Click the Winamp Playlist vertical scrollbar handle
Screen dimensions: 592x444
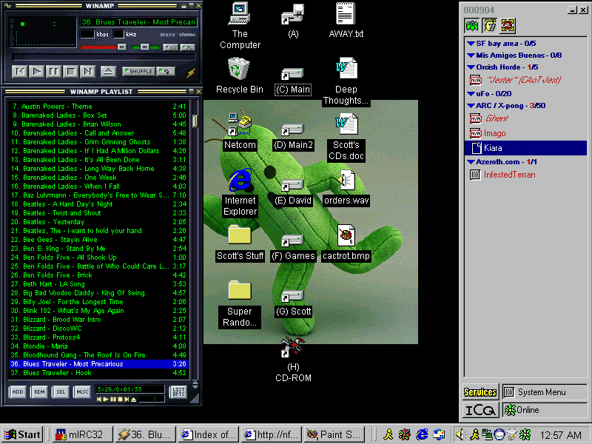tap(195, 121)
